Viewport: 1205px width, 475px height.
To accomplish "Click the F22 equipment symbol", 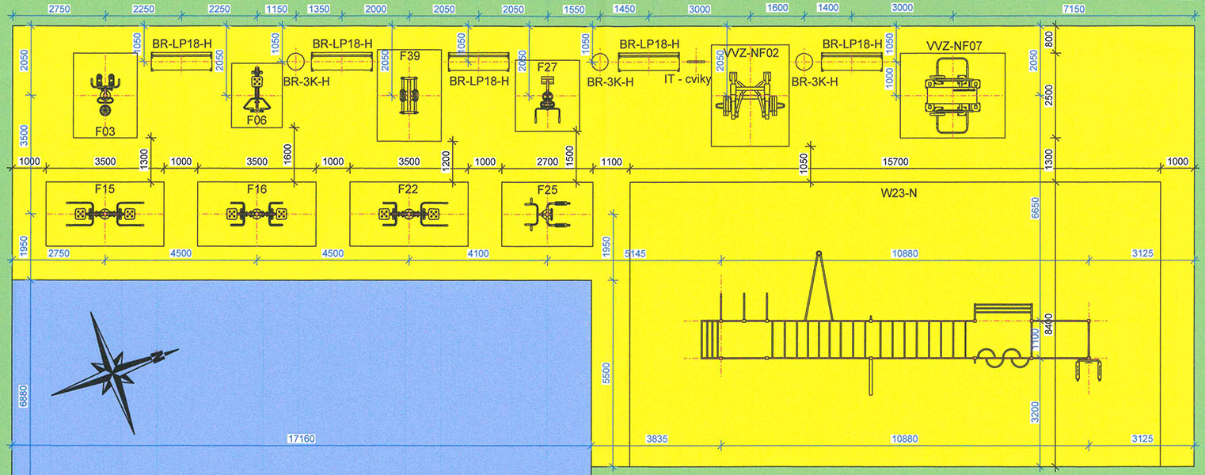I will click(409, 215).
